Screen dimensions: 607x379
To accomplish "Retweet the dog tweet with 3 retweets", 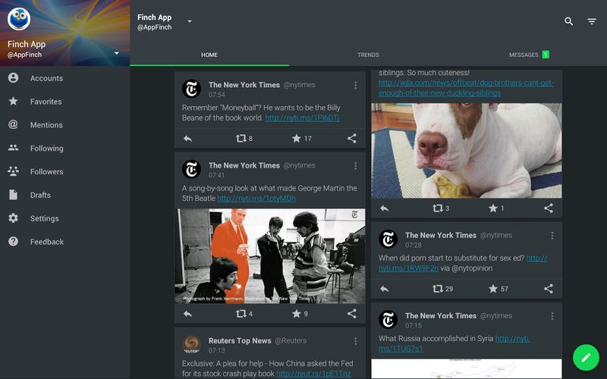I will tap(441, 208).
